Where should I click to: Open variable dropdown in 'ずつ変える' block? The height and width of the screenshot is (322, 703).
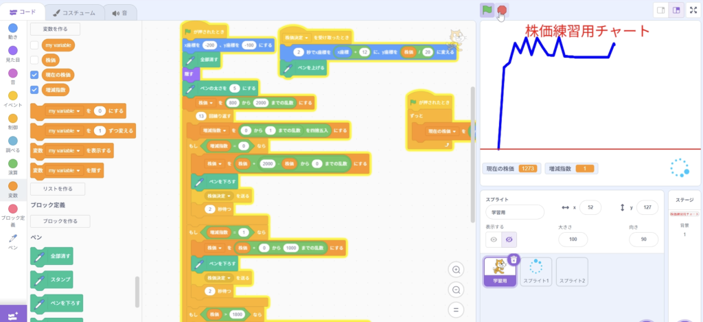tap(65, 131)
